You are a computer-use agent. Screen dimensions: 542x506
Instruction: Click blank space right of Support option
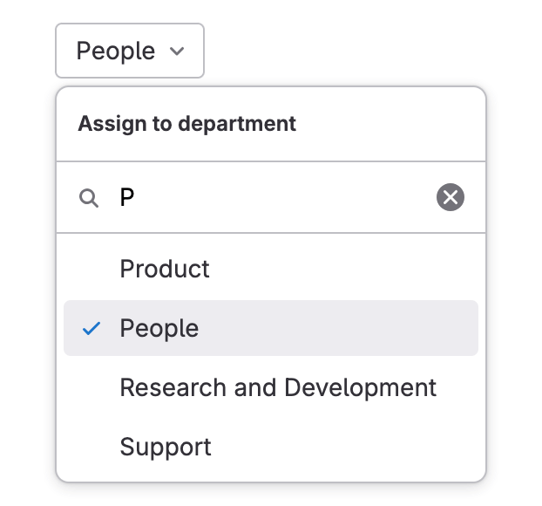pyautogui.click(x=349, y=448)
